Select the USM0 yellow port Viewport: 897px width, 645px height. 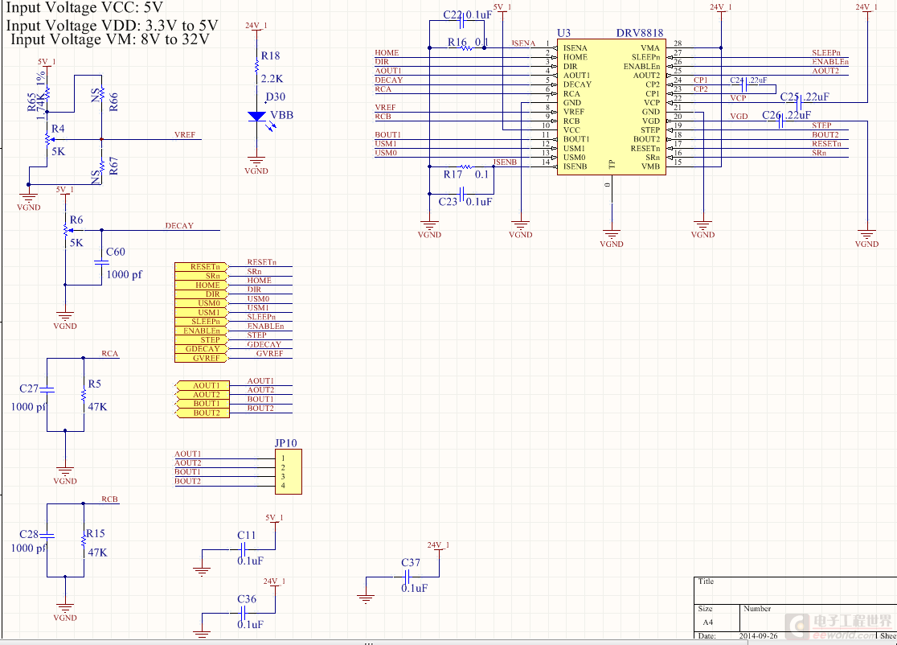[x=202, y=303]
